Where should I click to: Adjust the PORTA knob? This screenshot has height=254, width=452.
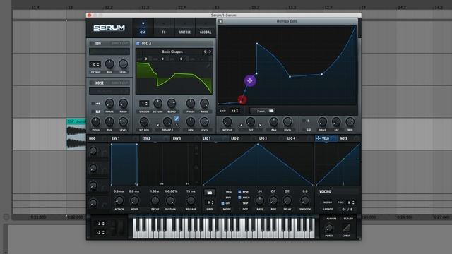tap(329, 228)
